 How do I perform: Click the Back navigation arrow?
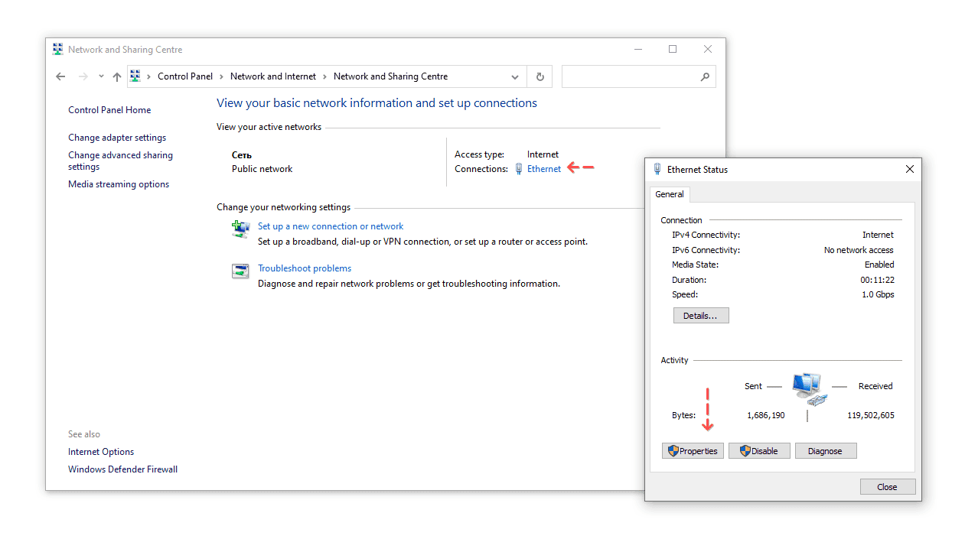click(x=61, y=76)
